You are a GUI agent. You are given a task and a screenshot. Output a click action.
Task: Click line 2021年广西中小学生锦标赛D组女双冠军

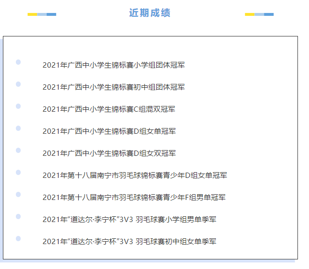coord(109,153)
